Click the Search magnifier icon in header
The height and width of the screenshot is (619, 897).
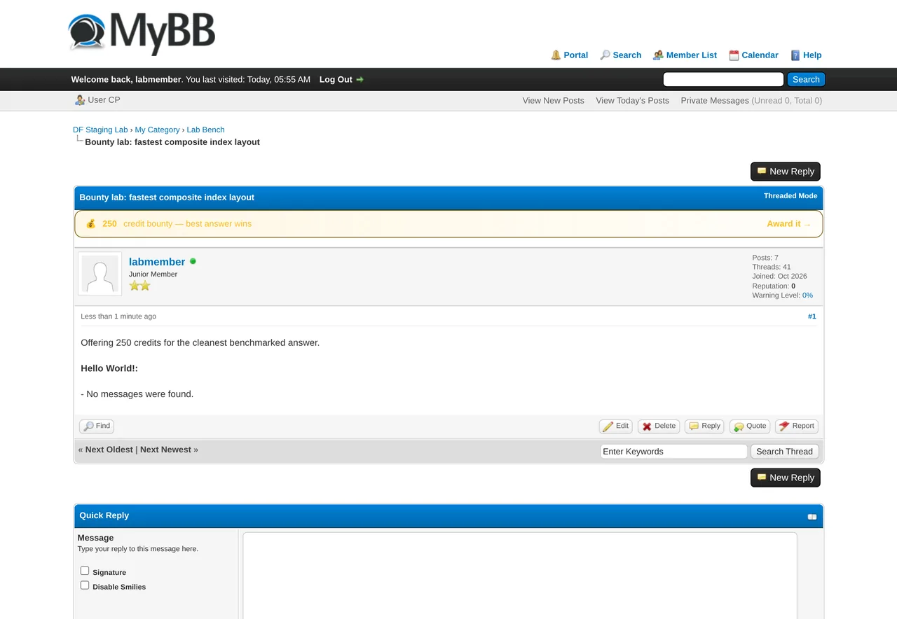click(x=605, y=55)
